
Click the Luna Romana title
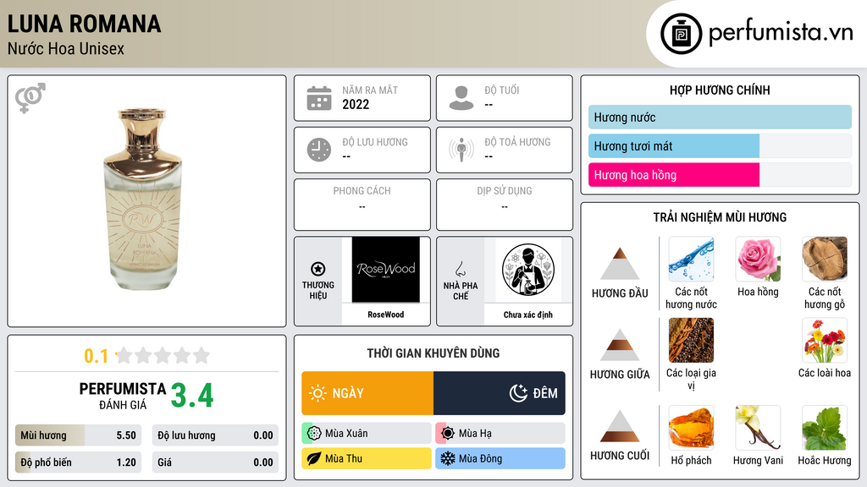click(x=84, y=24)
